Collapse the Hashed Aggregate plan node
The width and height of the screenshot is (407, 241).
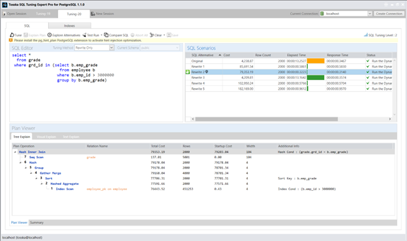click(x=42, y=184)
